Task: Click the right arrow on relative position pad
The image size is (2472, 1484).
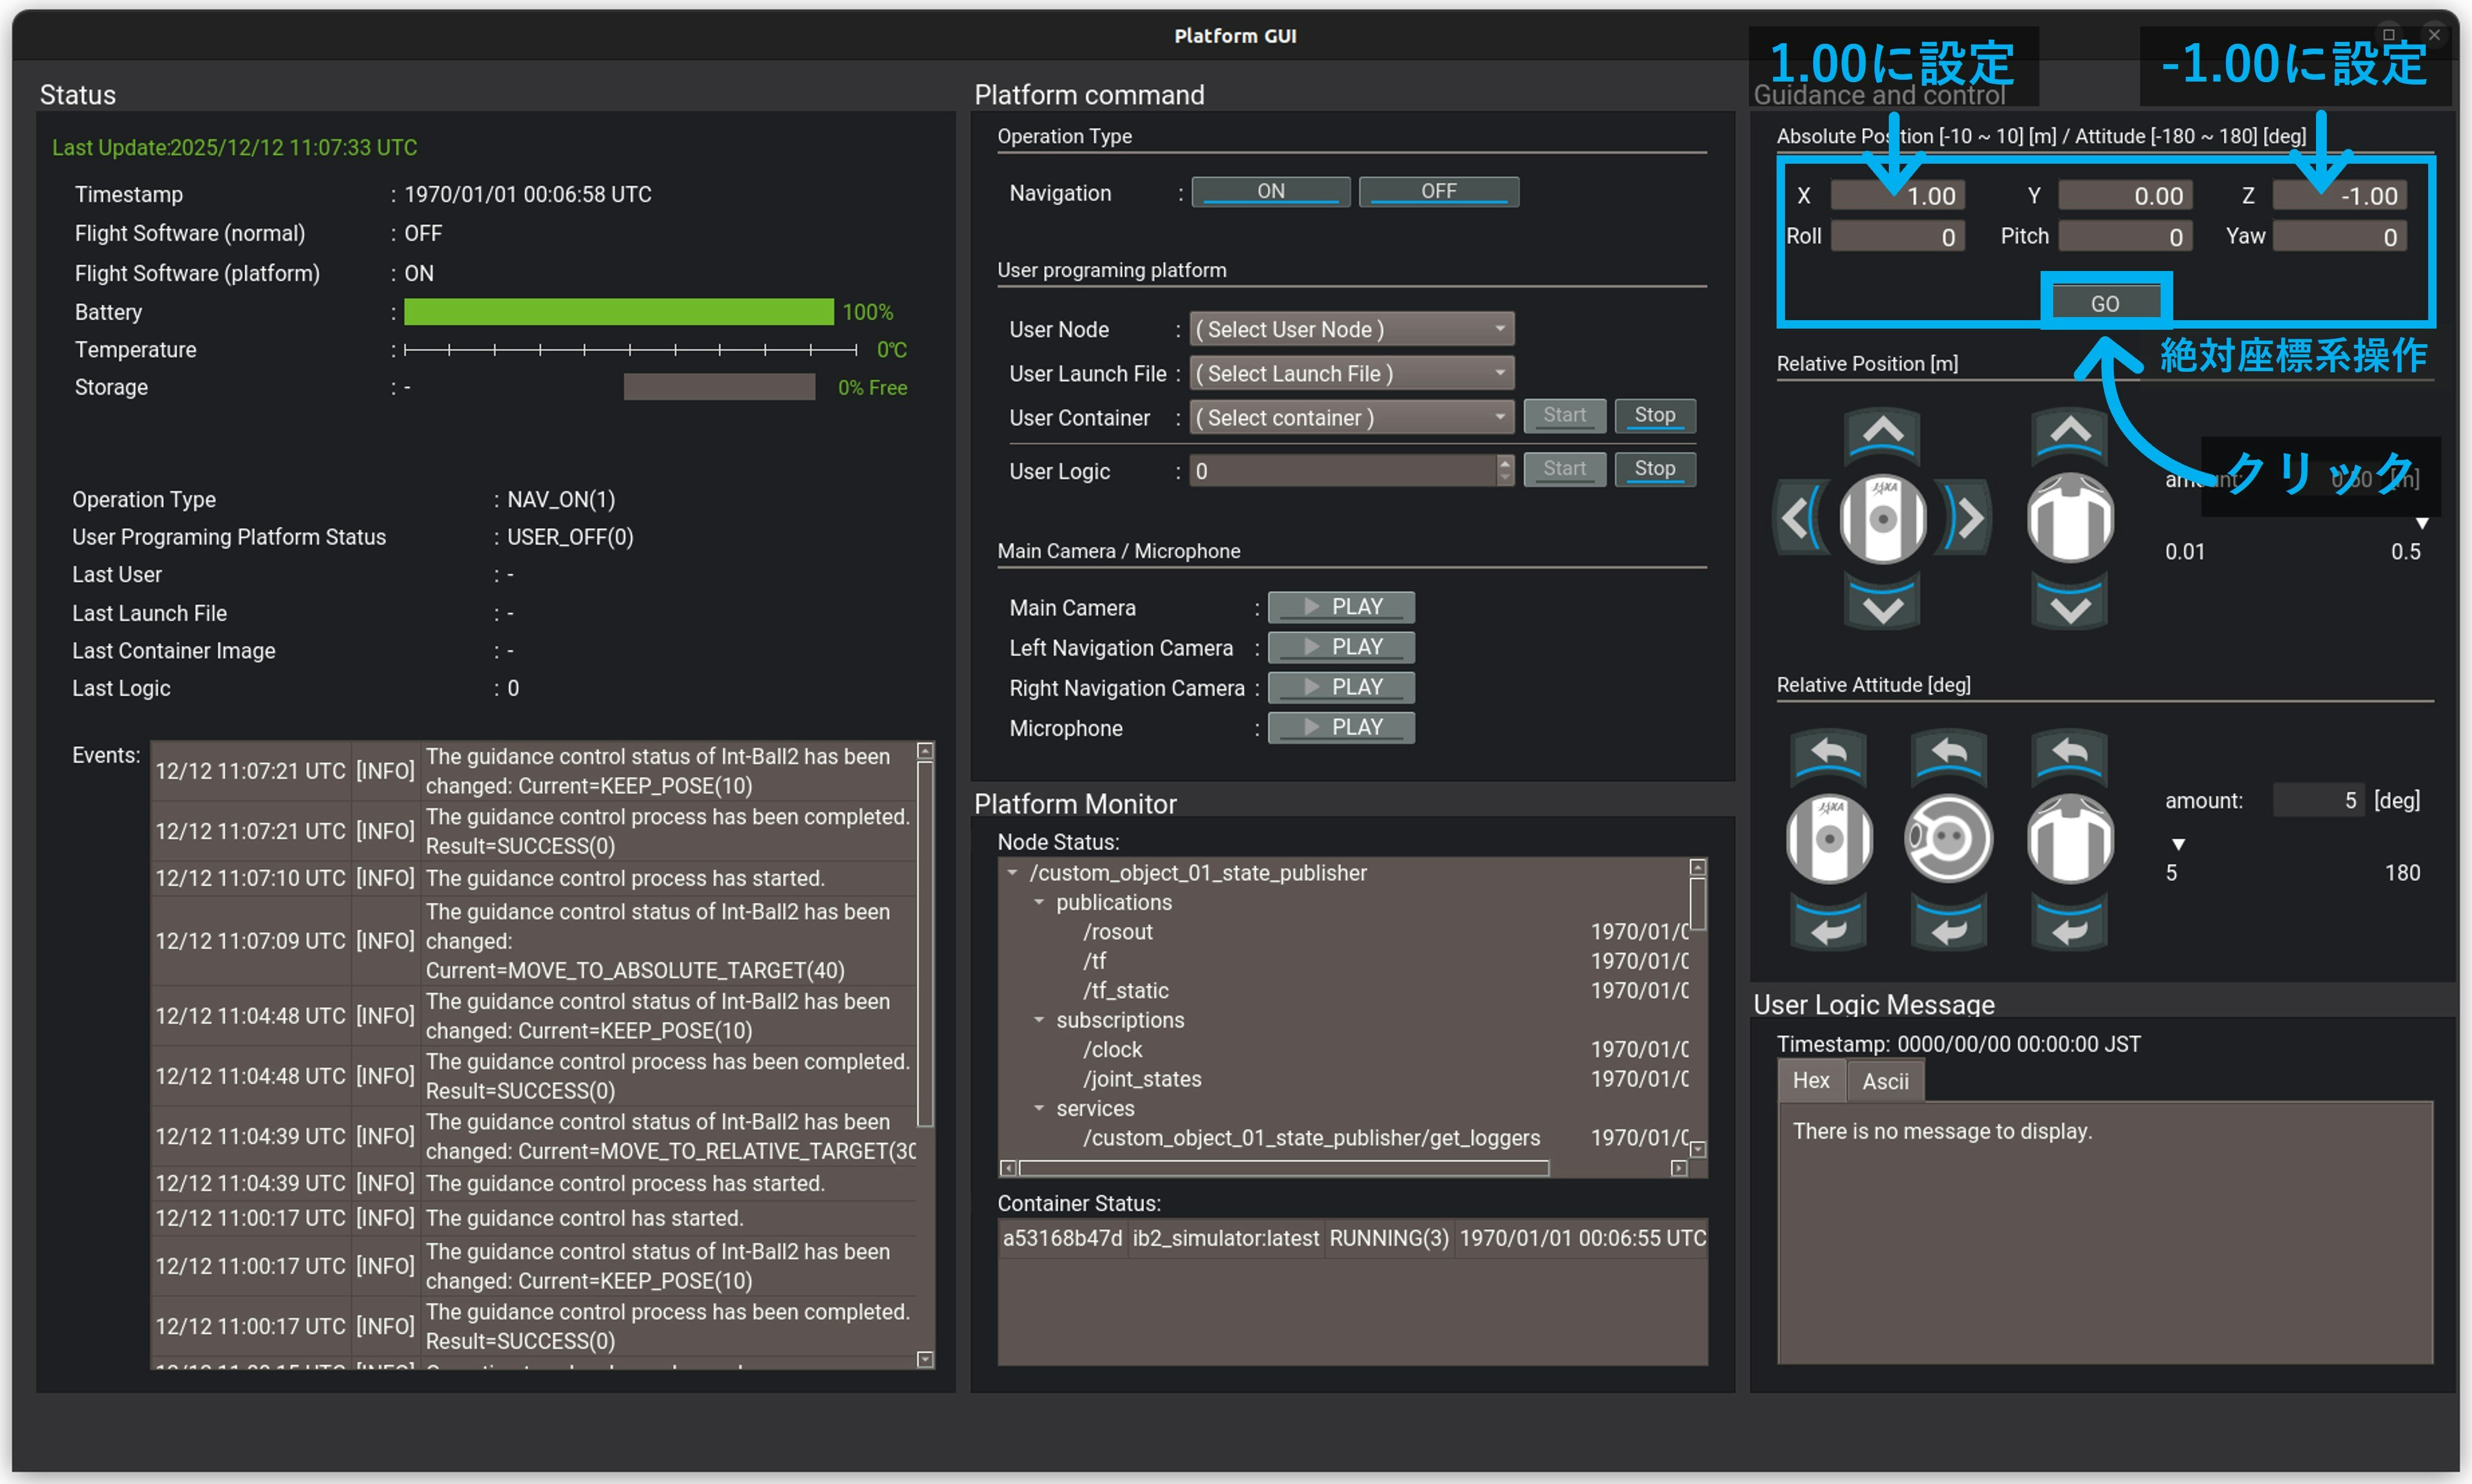Action: pyautogui.click(x=1969, y=518)
